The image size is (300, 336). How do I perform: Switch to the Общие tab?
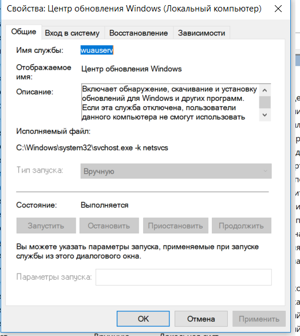point(23,32)
